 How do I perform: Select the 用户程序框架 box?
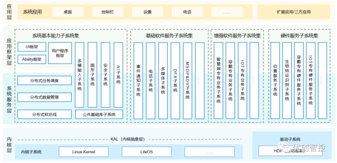[x=60, y=53]
